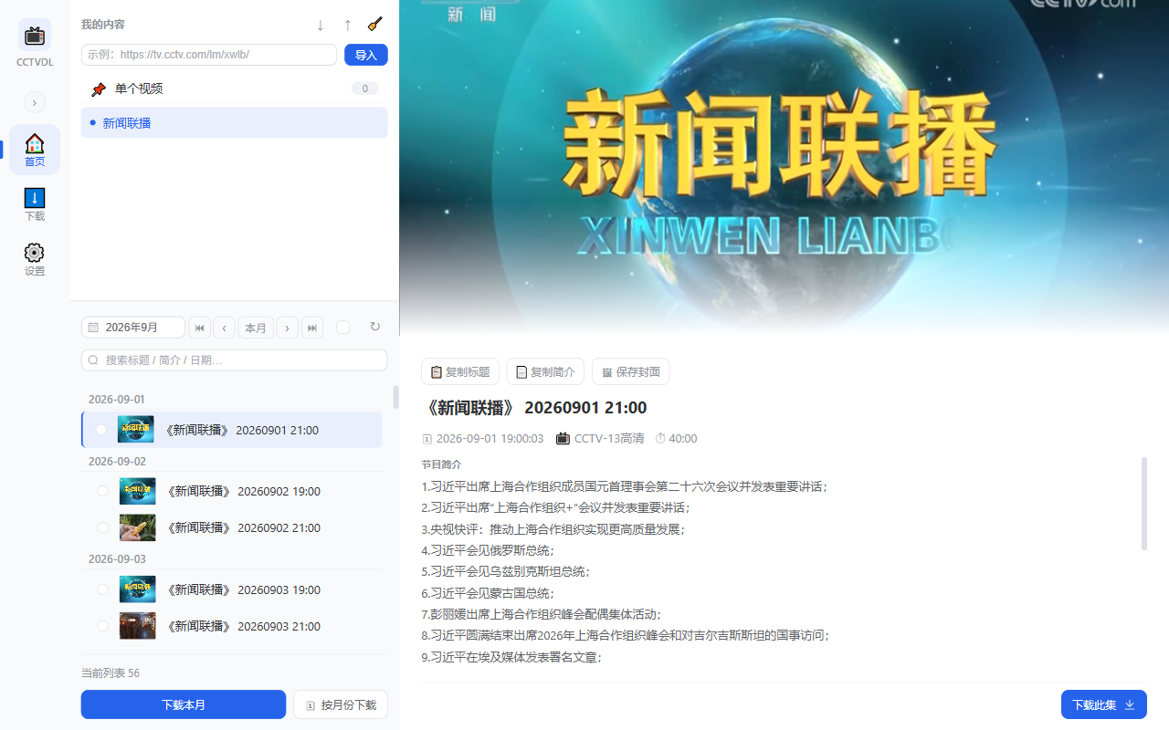Toggle the select-all circle beside refresh
Viewport: 1169px width, 730px height.
pyautogui.click(x=343, y=327)
